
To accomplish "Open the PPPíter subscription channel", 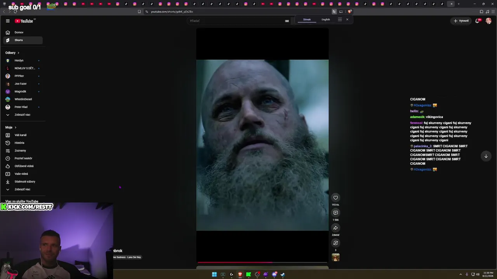I will 23,76.
